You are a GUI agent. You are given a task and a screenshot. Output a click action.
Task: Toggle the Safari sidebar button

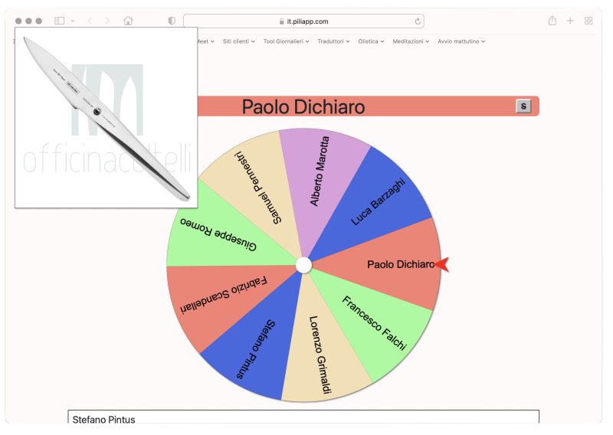point(60,21)
